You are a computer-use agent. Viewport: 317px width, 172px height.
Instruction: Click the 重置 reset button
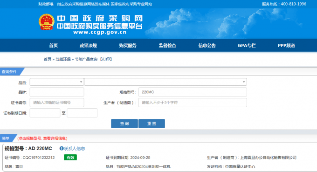click(152, 124)
